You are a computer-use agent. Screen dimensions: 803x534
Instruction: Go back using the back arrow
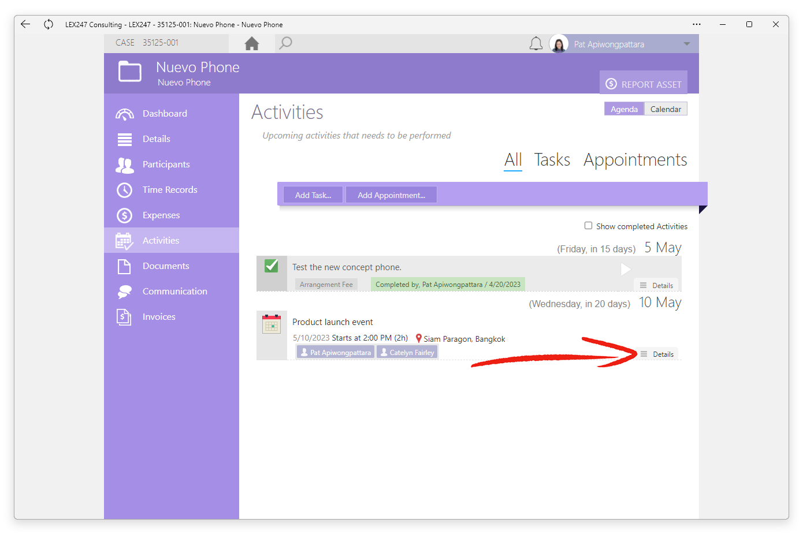point(25,24)
